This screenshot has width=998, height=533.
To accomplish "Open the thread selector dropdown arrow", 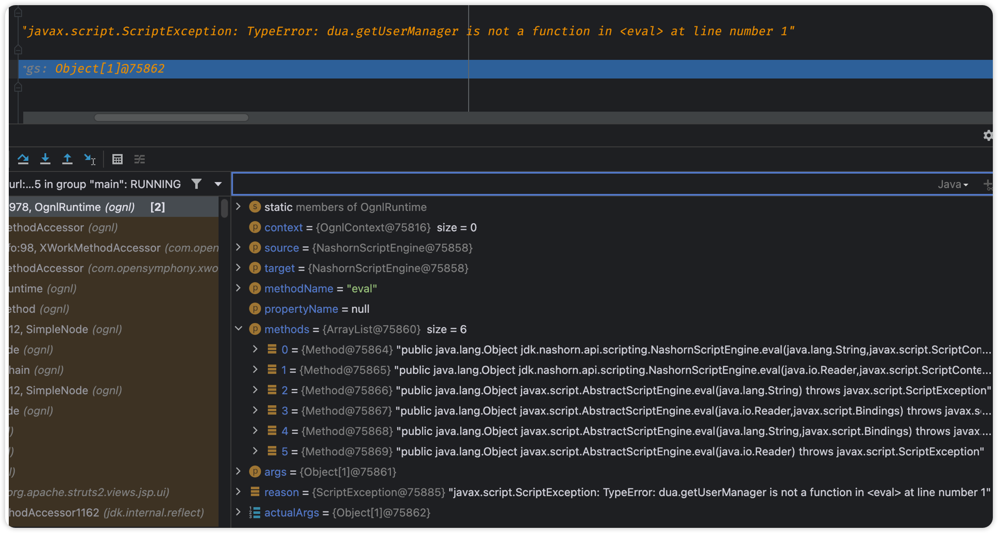I will coord(218,184).
